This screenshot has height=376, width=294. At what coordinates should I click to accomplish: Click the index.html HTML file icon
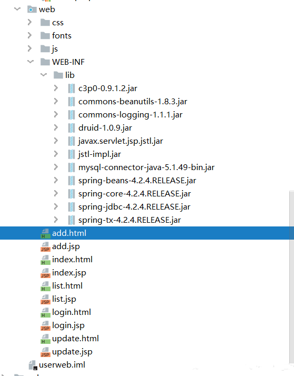click(x=45, y=260)
